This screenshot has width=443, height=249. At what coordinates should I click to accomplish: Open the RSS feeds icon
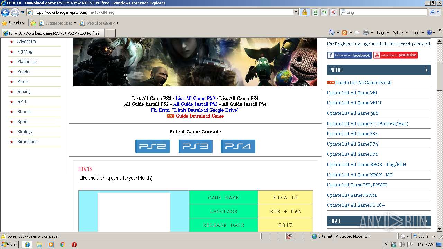click(344, 33)
